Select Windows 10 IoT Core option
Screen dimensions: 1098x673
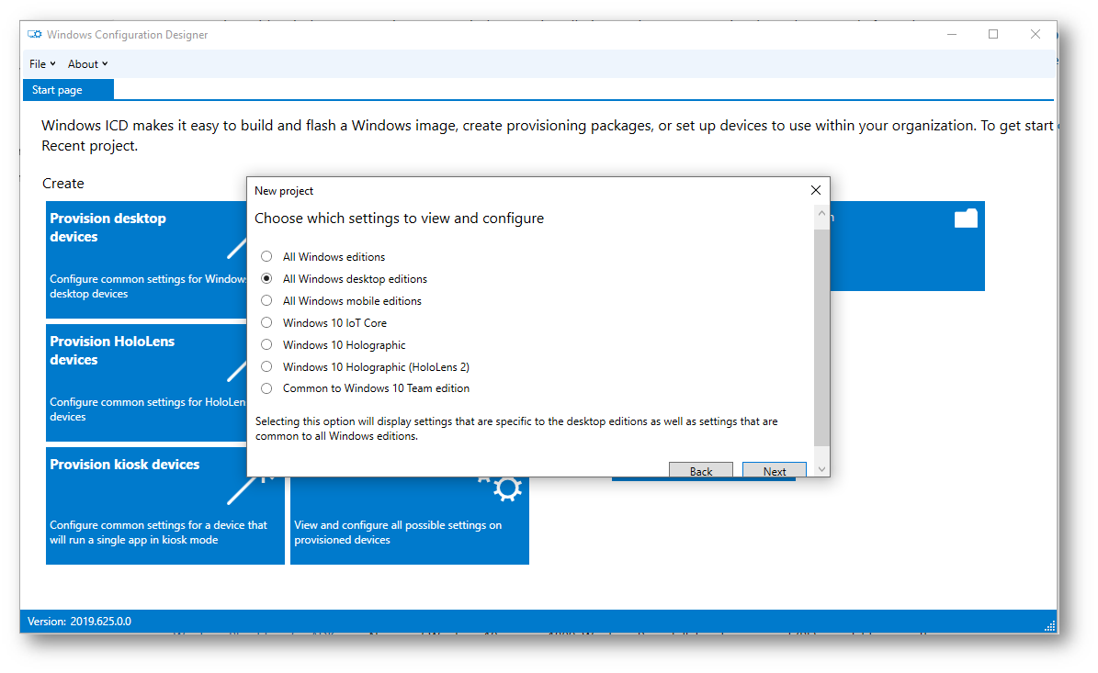266,322
